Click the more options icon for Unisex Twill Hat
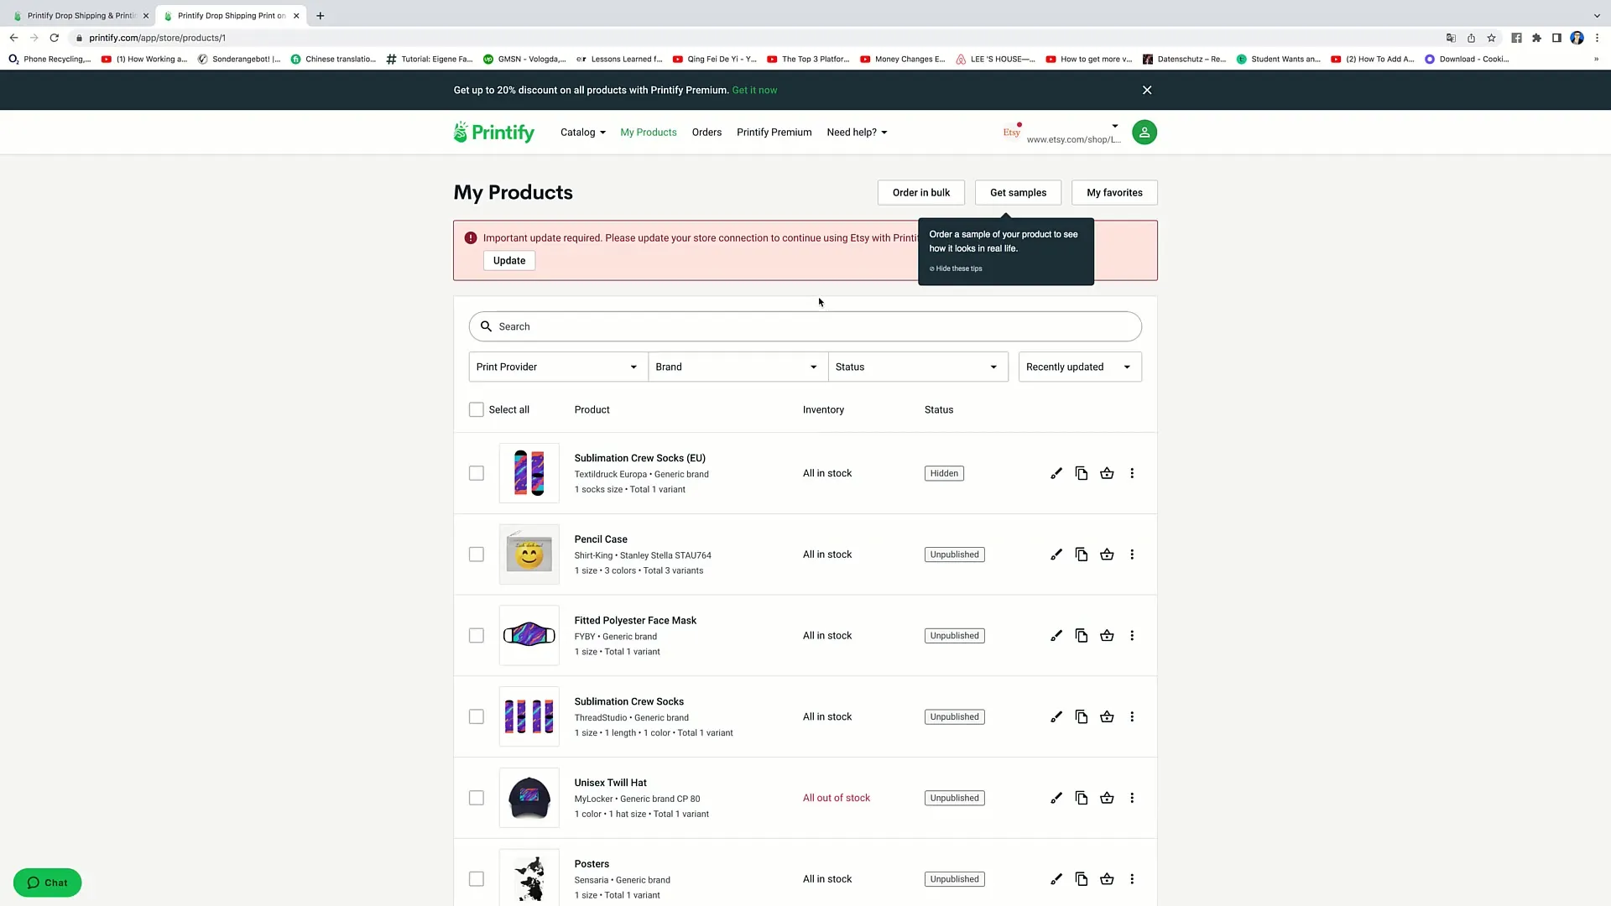 click(1131, 798)
